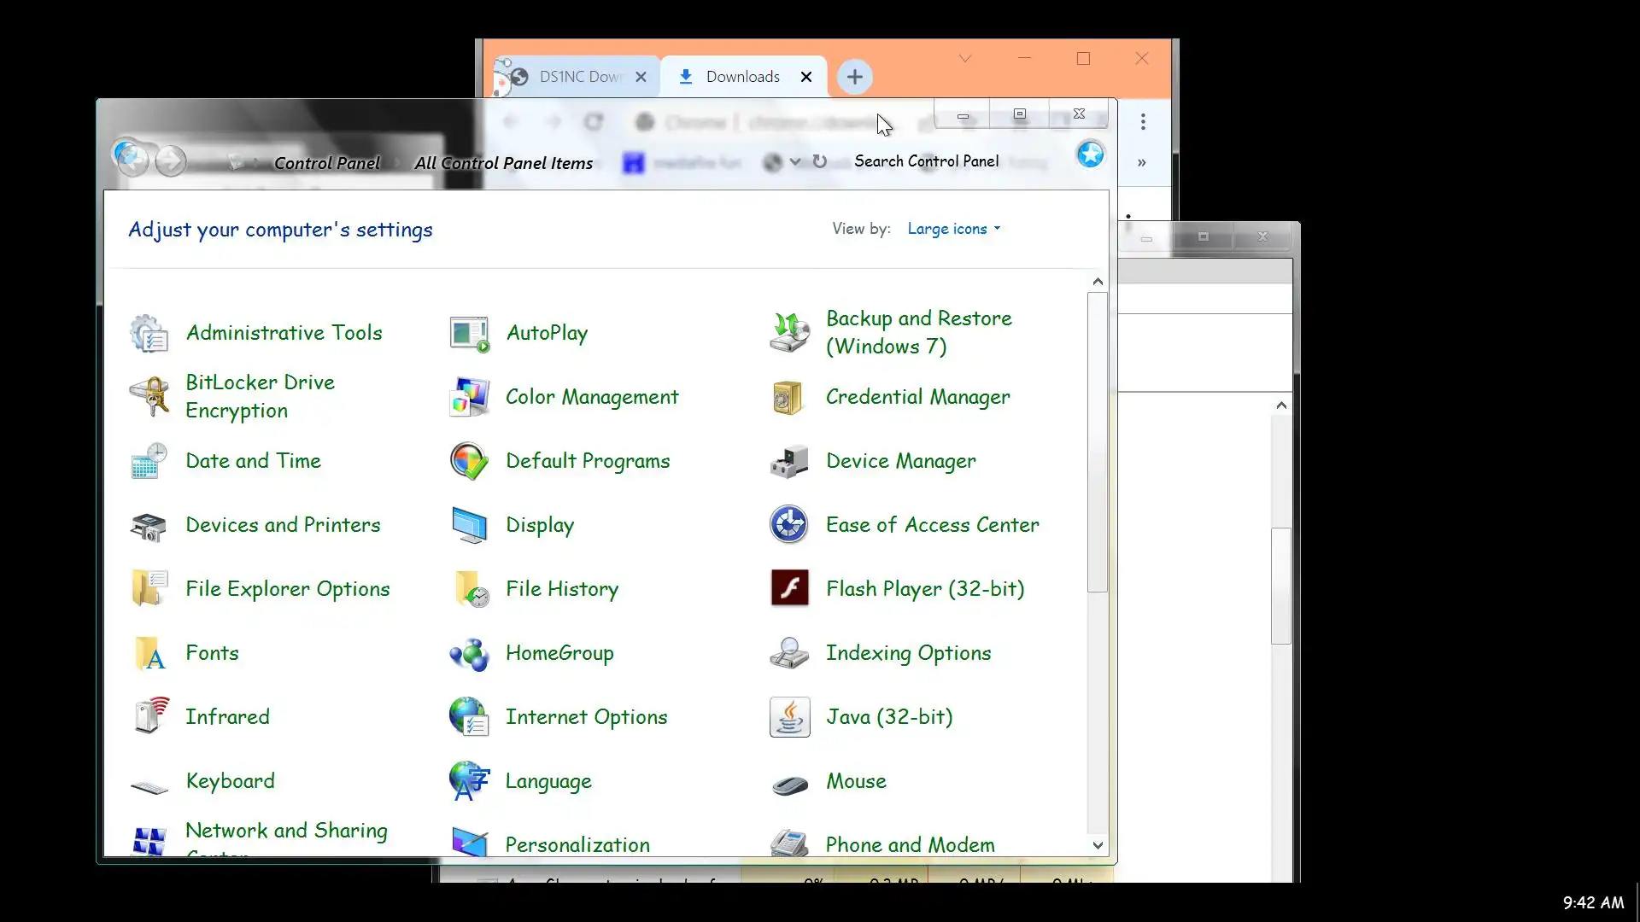Open the address bar history dropdown arrow
Screen dimensions: 1640x922
[795, 162]
